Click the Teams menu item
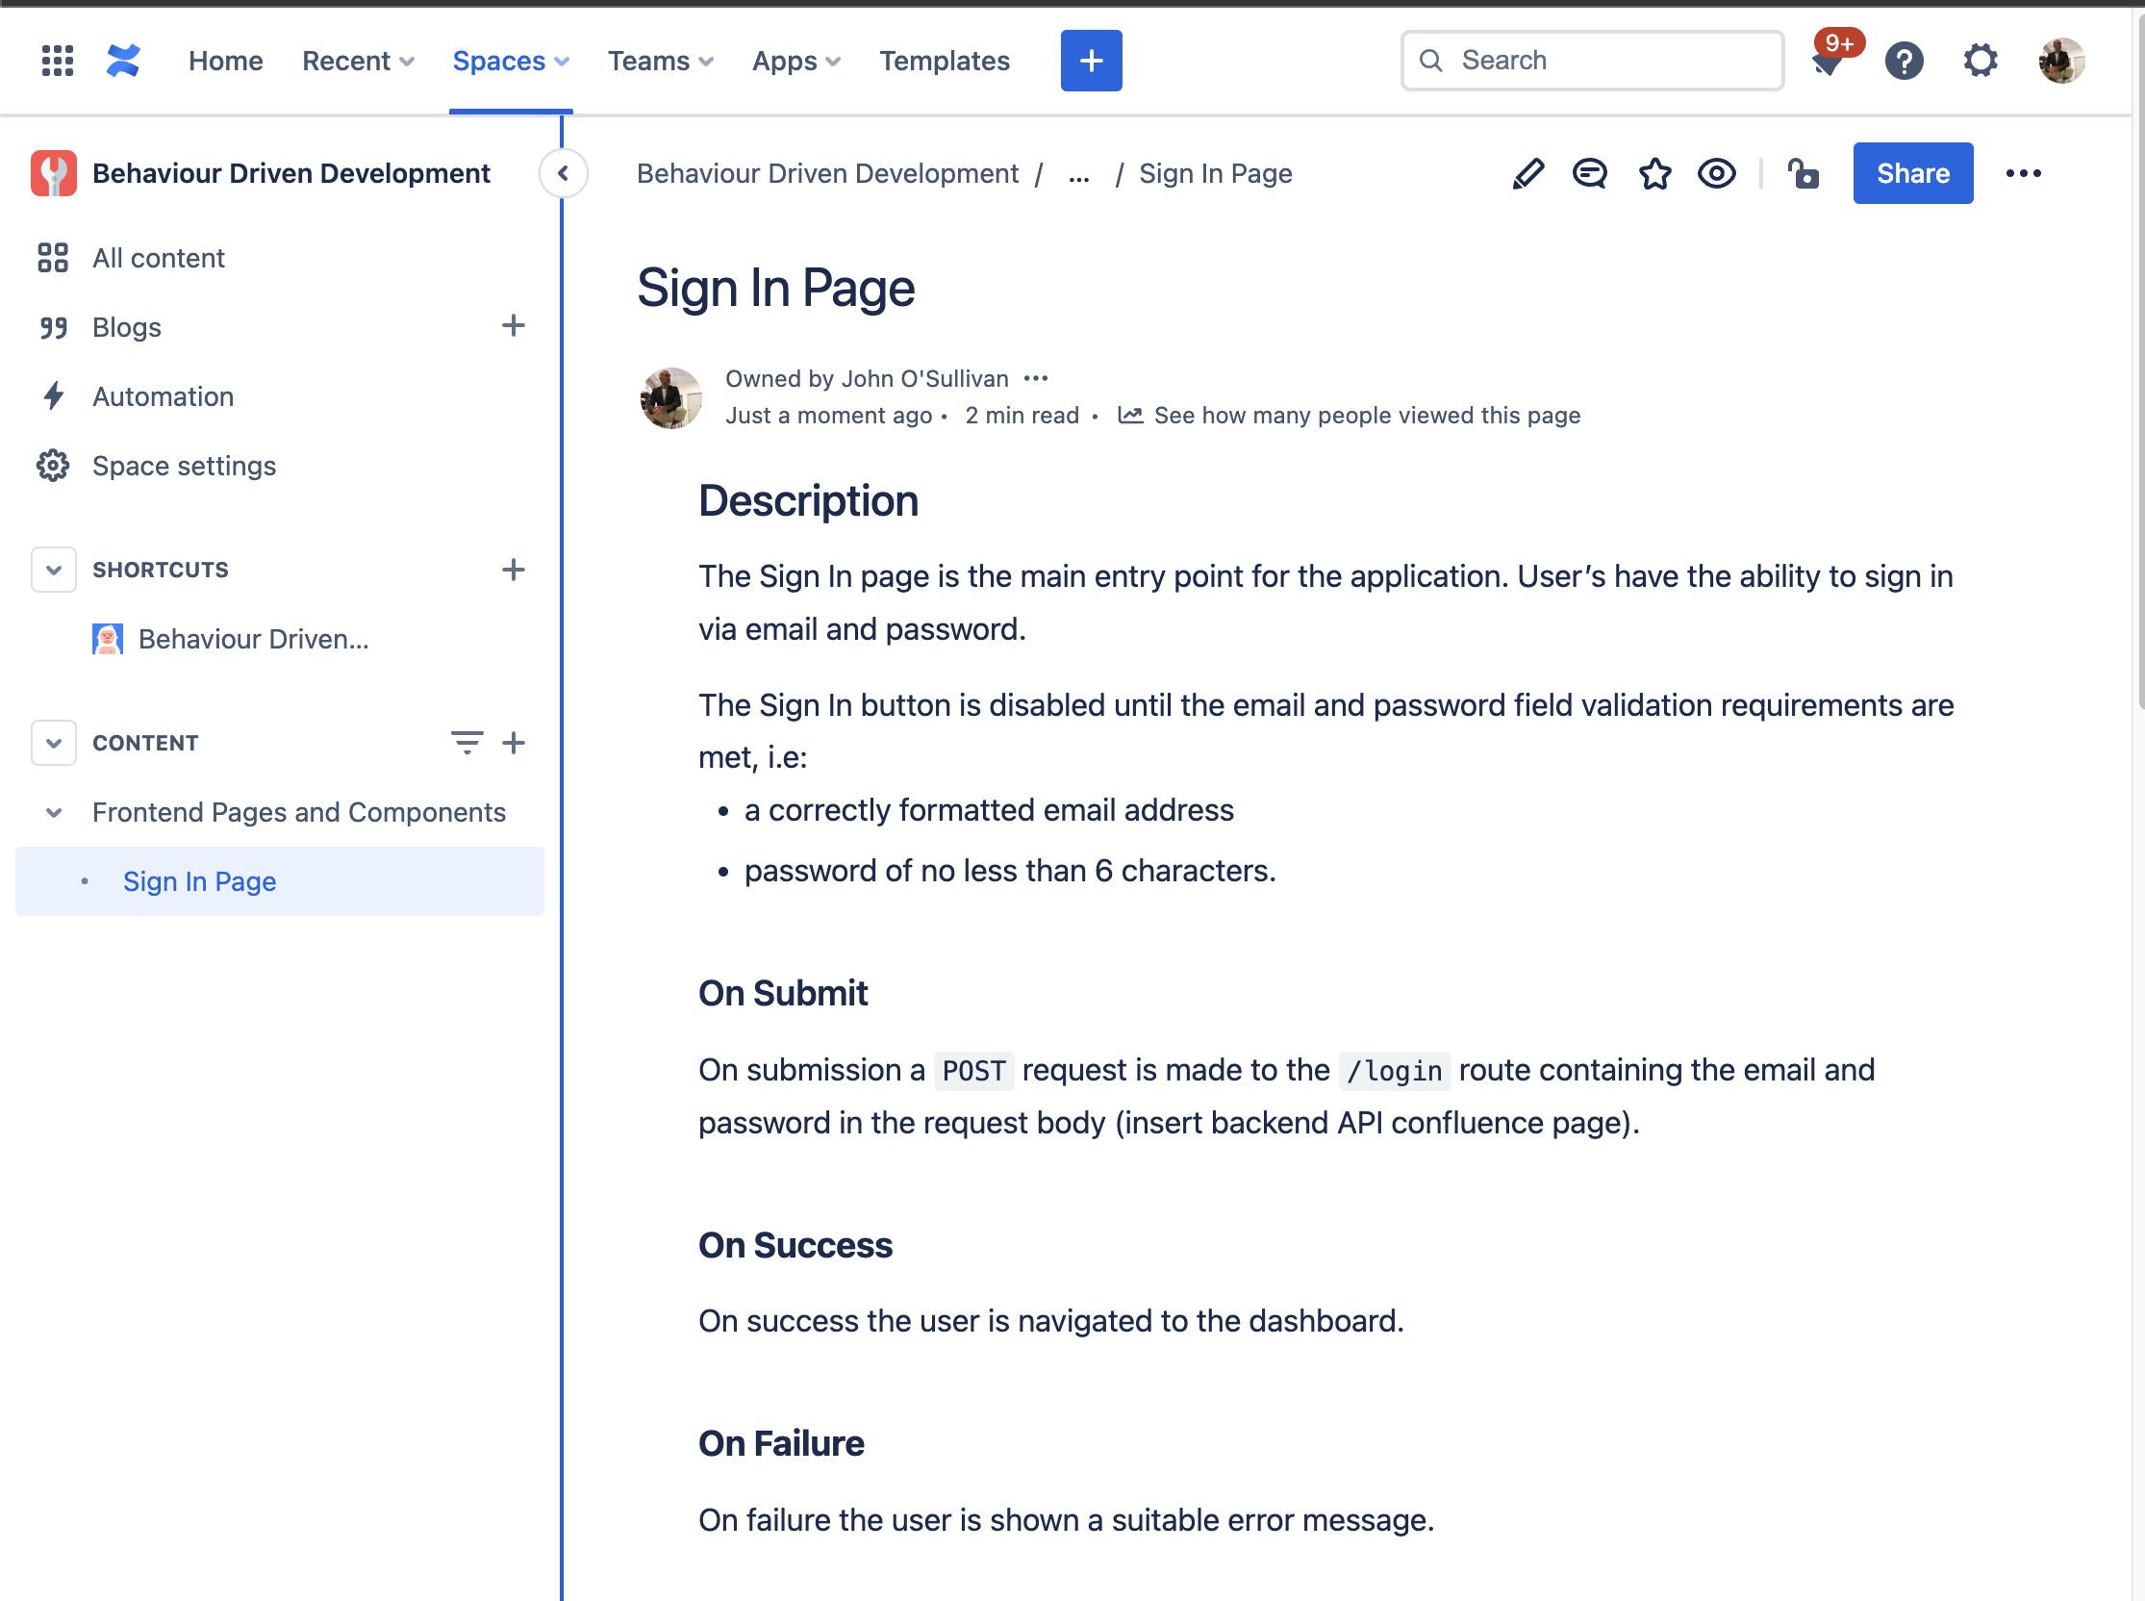 pyautogui.click(x=659, y=61)
